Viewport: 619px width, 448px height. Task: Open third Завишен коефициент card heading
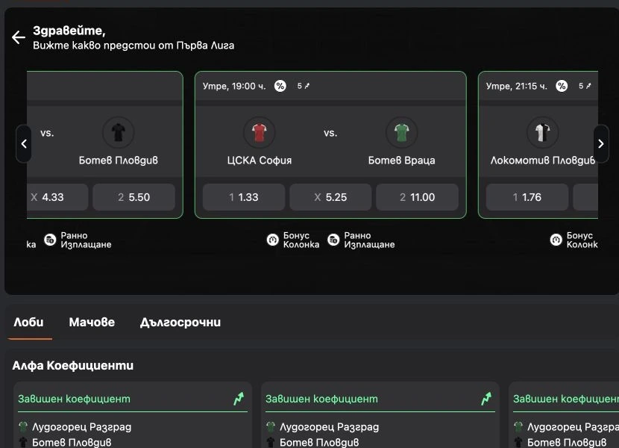(x=566, y=399)
